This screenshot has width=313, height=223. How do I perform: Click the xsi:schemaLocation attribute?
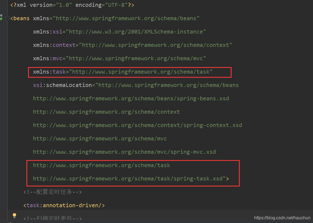pos(136,85)
